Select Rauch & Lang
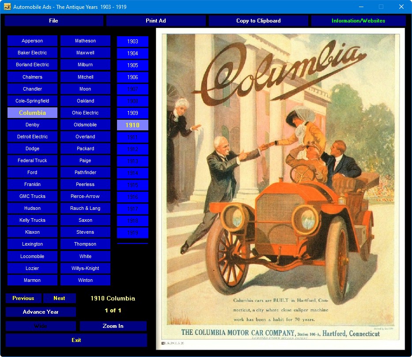The image size is (412, 357). pyautogui.click(x=85, y=208)
